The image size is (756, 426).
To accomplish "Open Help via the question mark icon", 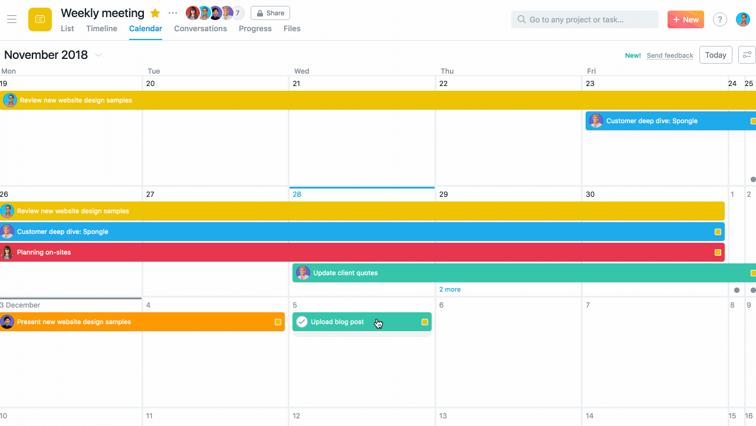I will coord(719,19).
